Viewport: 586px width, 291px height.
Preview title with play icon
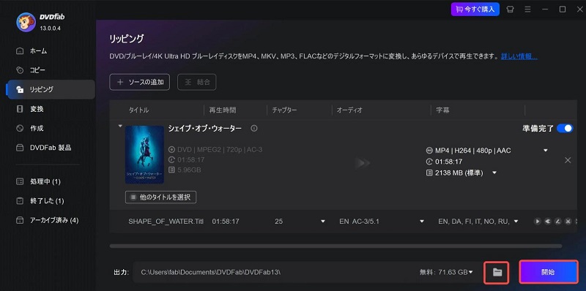(x=538, y=222)
